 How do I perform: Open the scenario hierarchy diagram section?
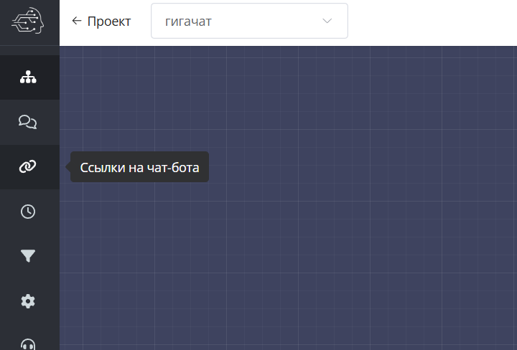tap(28, 77)
